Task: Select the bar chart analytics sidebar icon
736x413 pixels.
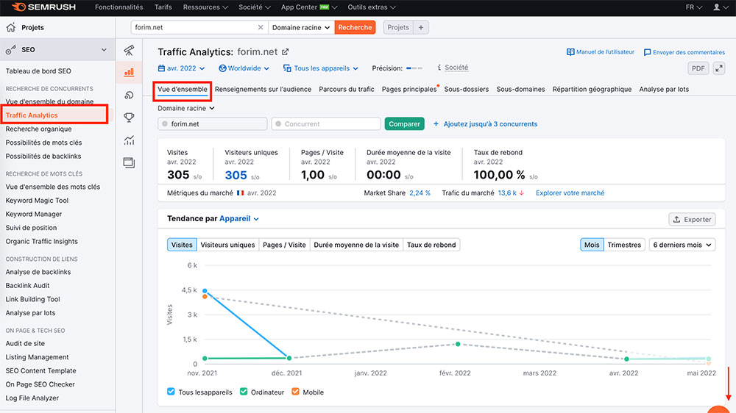Action: coord(129,72)
